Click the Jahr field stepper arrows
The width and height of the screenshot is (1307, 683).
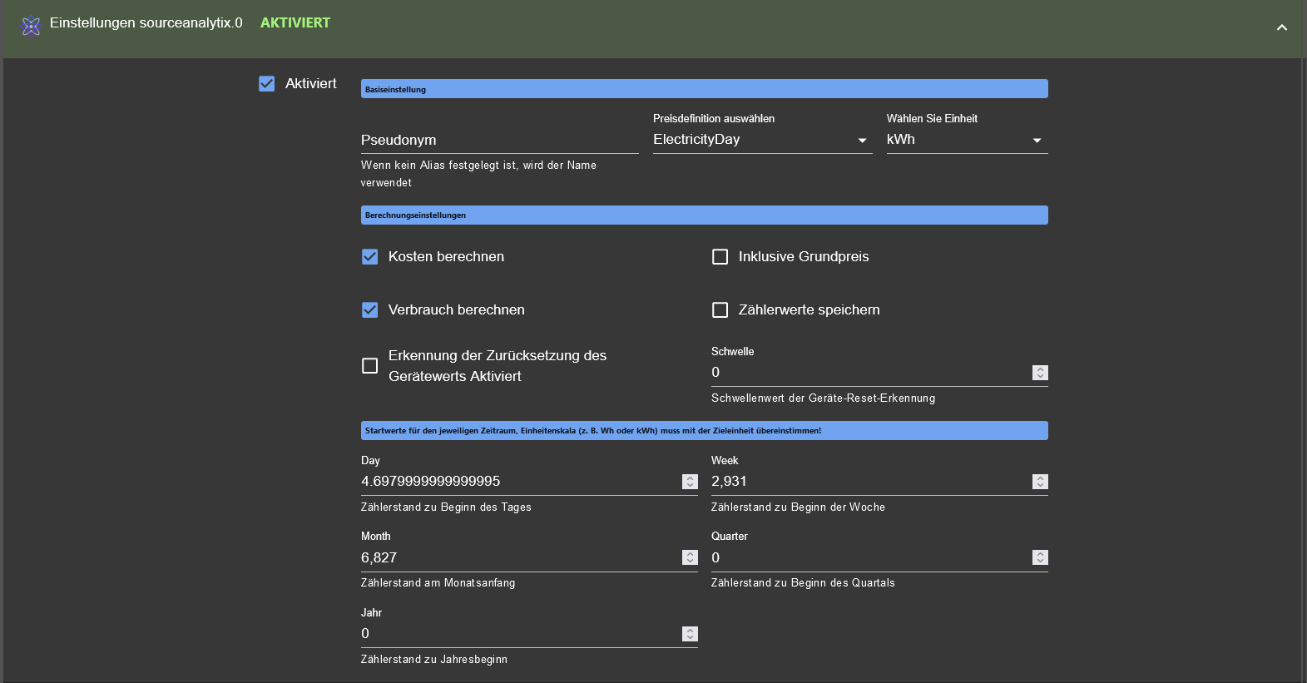click(x=690, y=634)
